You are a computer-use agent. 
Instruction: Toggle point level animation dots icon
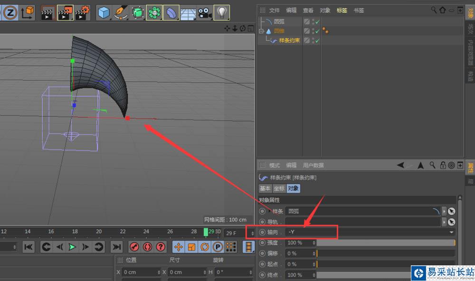(231, 247)
